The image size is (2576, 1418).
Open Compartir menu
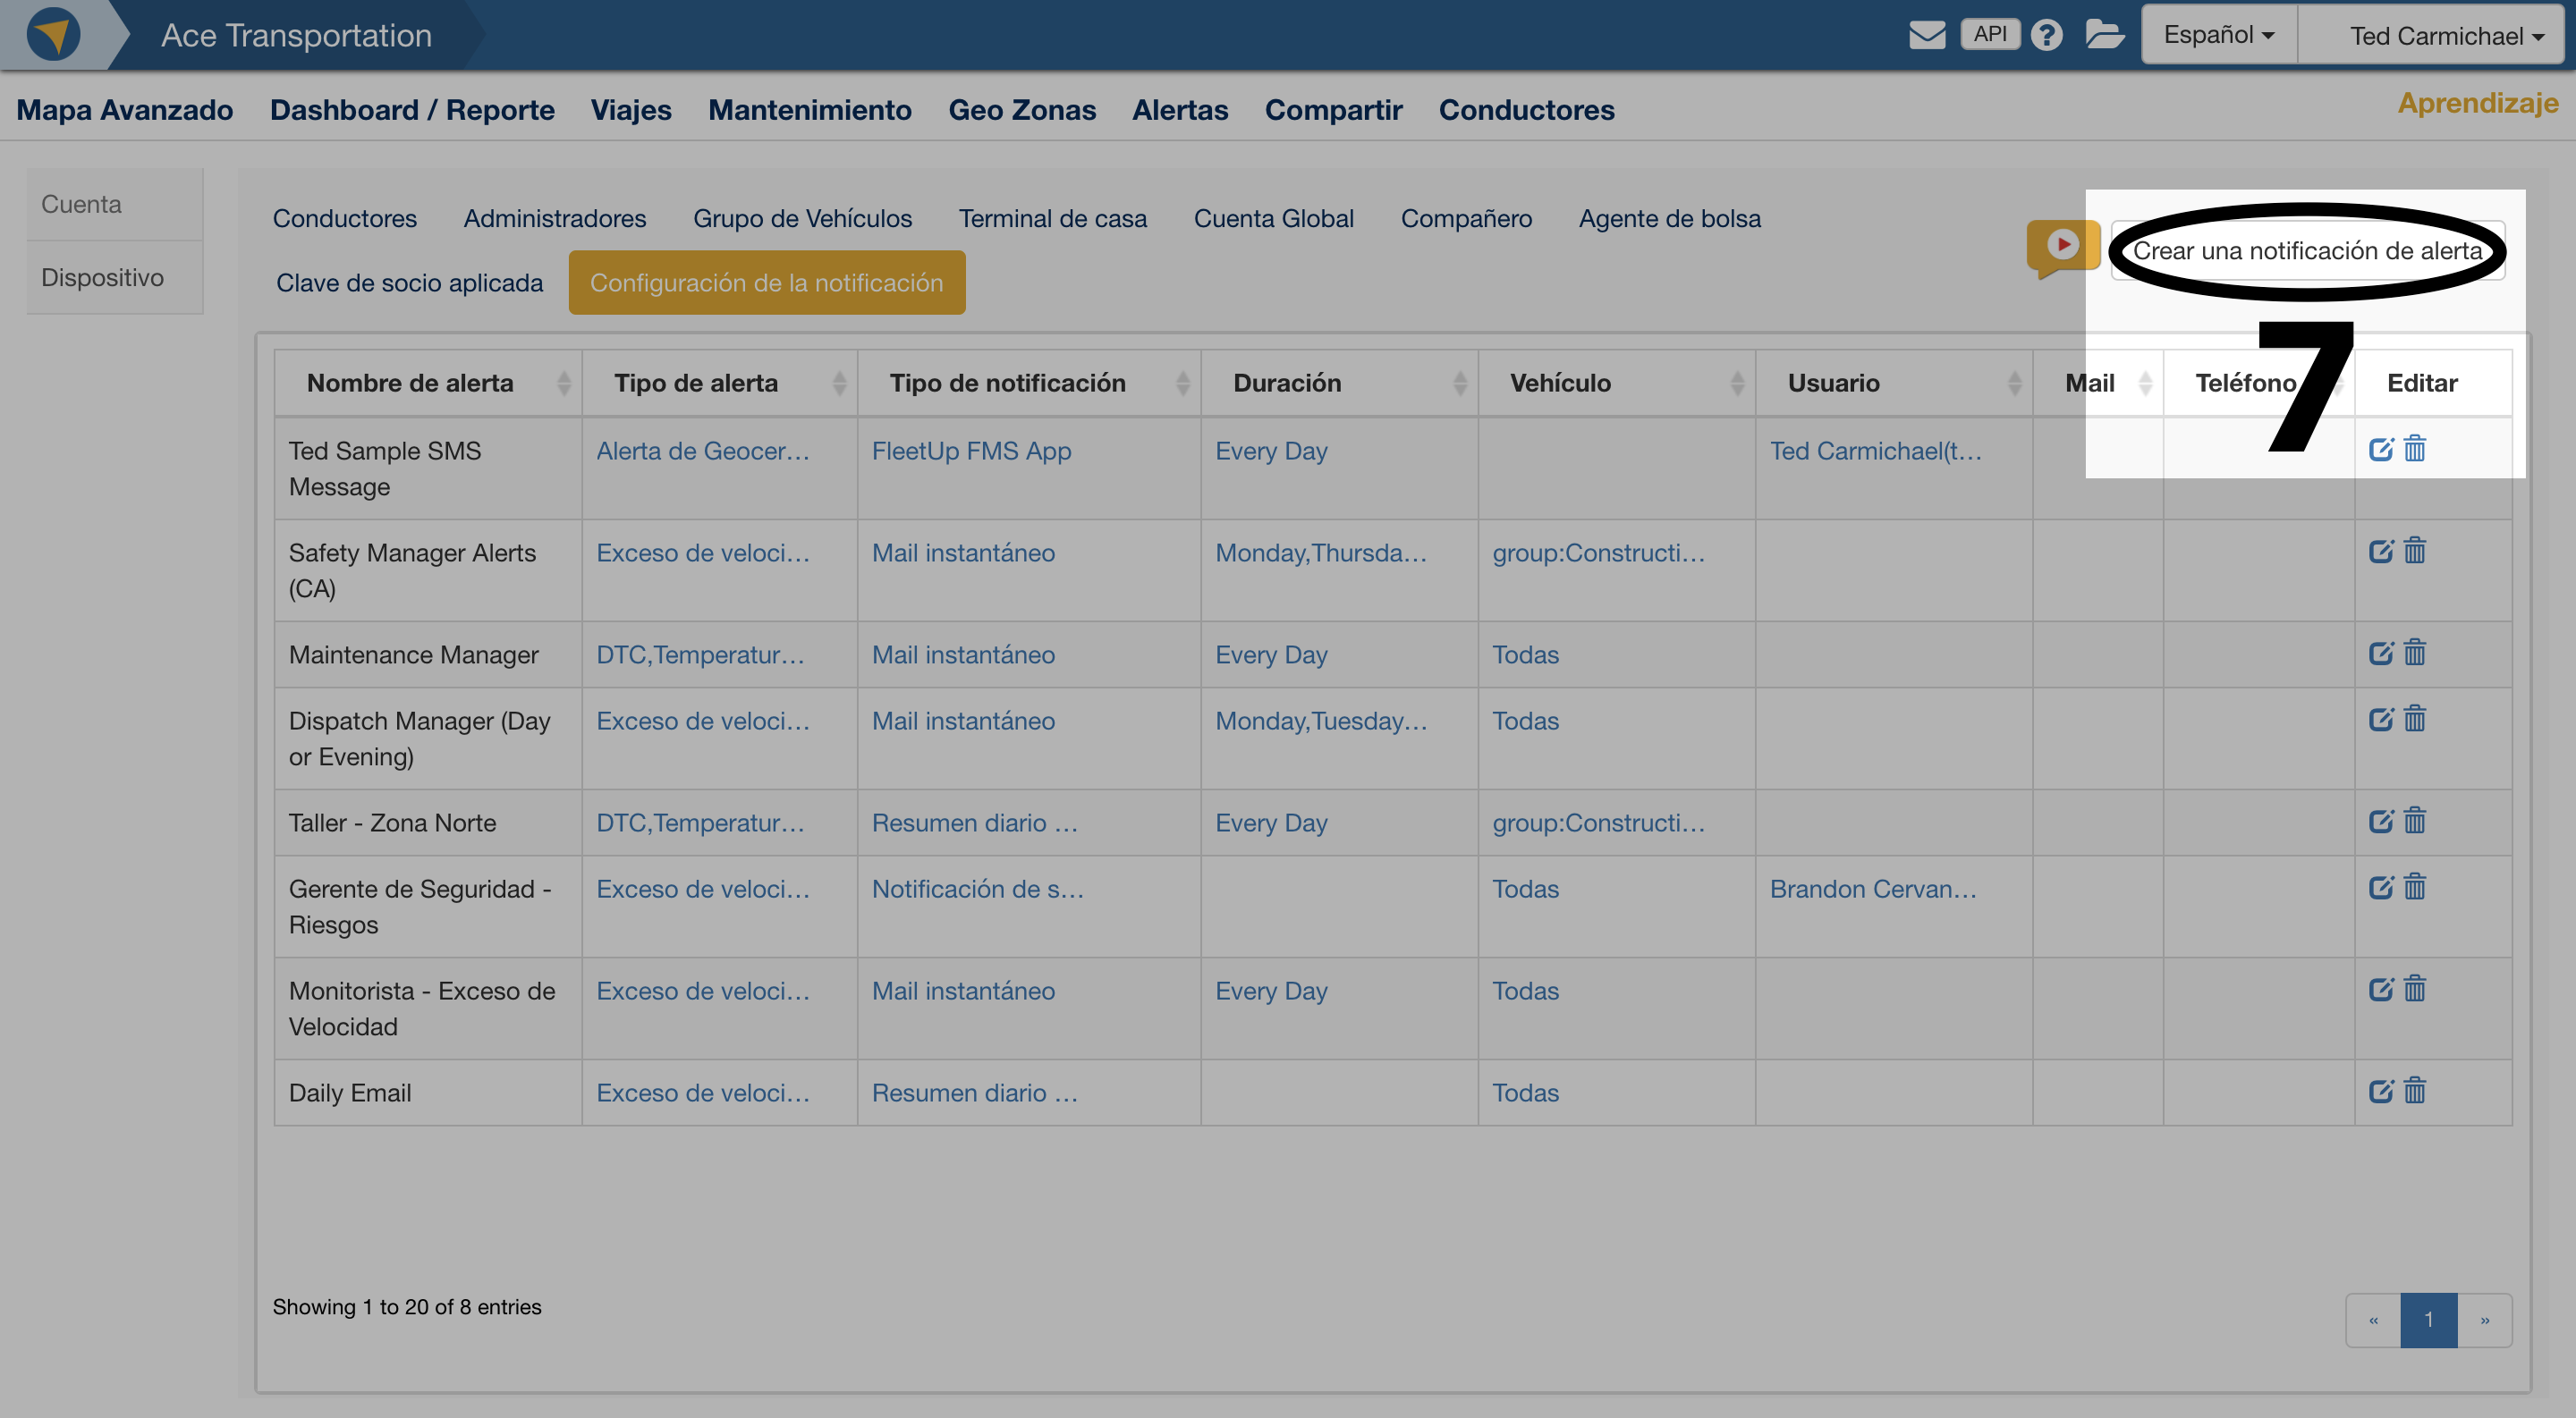click(1333, 110)
